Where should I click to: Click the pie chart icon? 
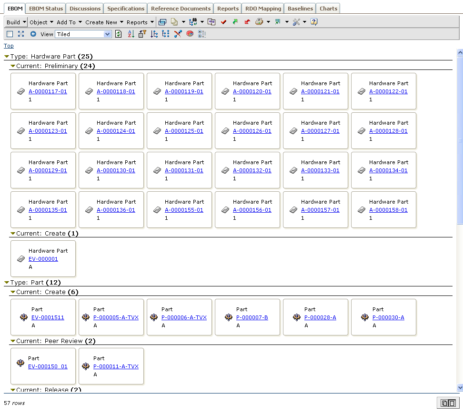(x=190, y=34)
